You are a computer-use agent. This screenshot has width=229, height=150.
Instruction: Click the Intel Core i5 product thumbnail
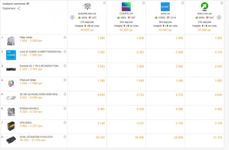(x=11, y=55)
